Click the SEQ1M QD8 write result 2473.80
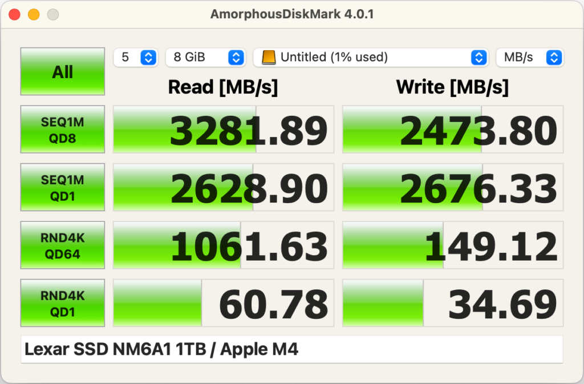584x384 pixels. click(452, 130)
